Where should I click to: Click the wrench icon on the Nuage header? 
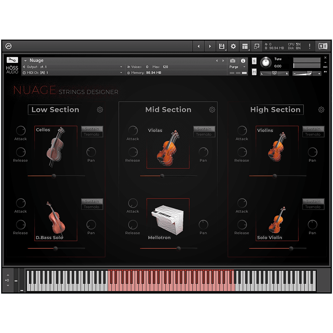[12, 60]
